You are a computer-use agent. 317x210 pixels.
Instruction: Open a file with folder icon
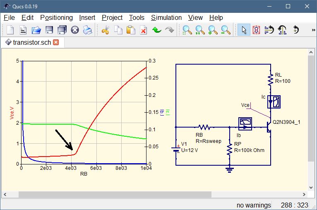tap(36, 30)
